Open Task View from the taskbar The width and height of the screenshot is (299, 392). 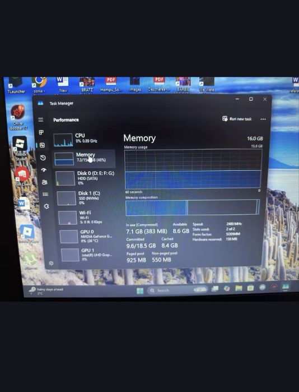point(214,289)
